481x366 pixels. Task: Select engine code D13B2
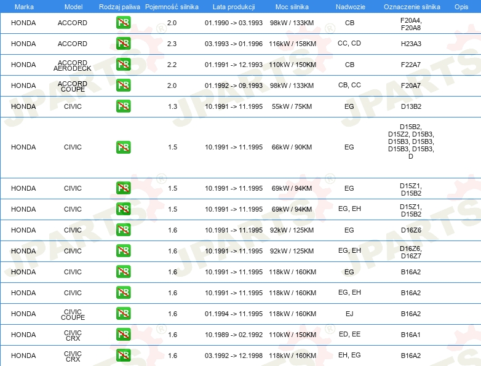click(411, 106)
